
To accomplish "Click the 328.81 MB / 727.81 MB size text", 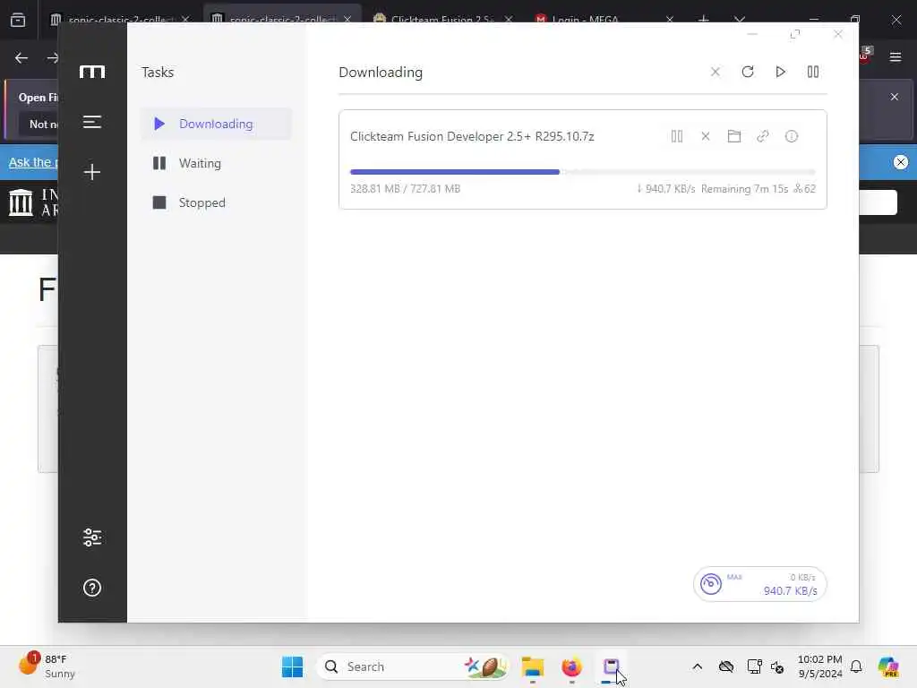I will [x=406, y=188].
